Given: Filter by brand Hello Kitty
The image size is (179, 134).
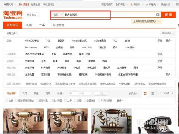Looking at the screenshot, I should tap(87, 47).
